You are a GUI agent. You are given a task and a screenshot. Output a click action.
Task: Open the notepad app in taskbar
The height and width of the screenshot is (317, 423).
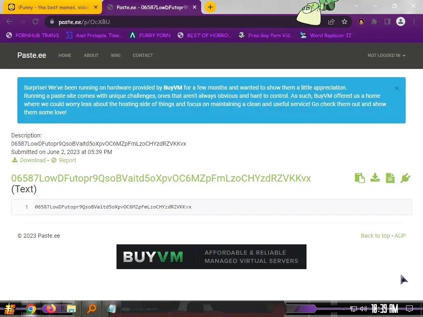coord(112,309)
